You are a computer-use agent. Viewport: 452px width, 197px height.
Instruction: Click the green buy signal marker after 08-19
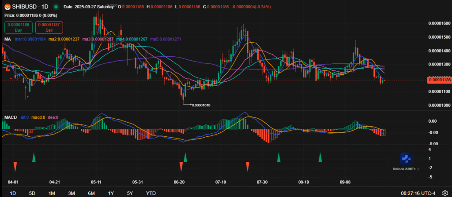pyautogui.click(x=320, y=157)
